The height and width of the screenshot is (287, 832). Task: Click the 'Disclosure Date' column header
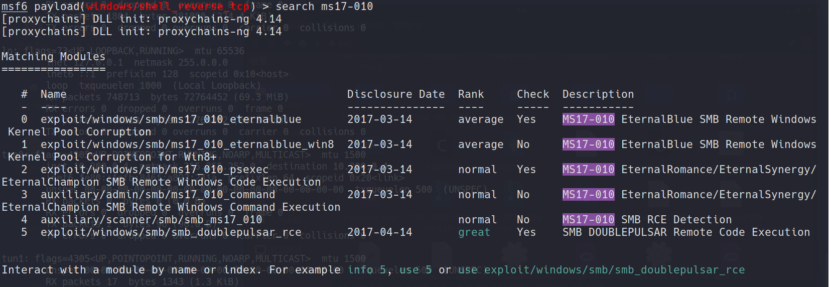coord(395,94)
